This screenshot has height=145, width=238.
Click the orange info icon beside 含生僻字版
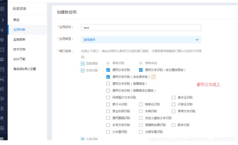point(153,77)
